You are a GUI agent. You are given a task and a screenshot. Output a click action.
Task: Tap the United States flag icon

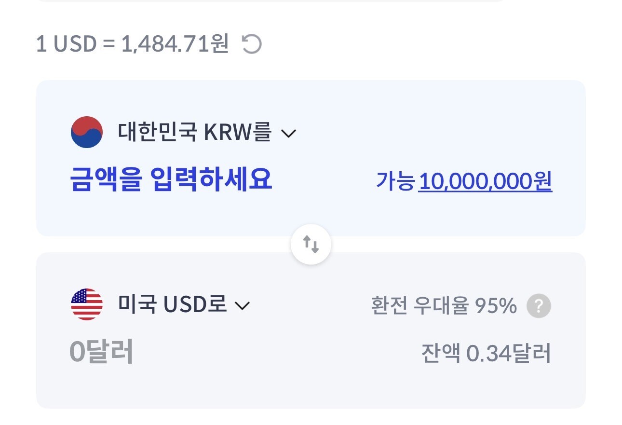point(87,304)
